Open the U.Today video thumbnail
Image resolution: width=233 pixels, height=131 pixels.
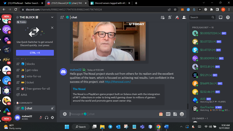[109, 41]
